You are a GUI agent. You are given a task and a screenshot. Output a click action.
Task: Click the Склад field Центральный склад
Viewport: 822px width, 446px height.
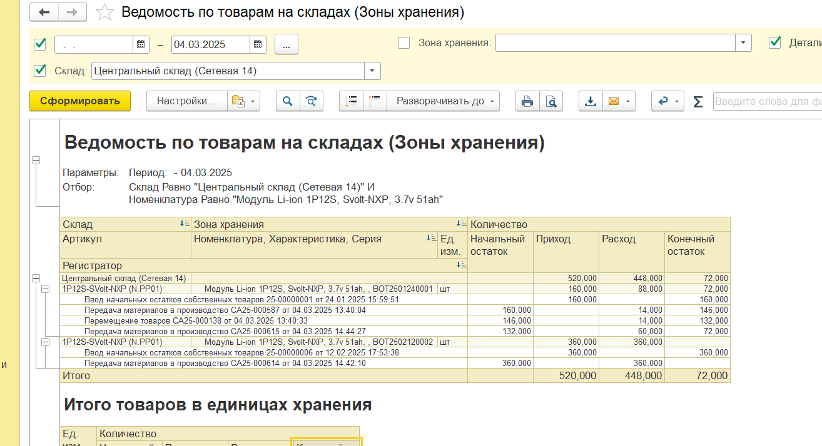click(228, 71)
